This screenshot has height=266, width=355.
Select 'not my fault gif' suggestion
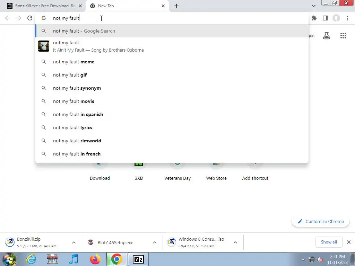172,75
